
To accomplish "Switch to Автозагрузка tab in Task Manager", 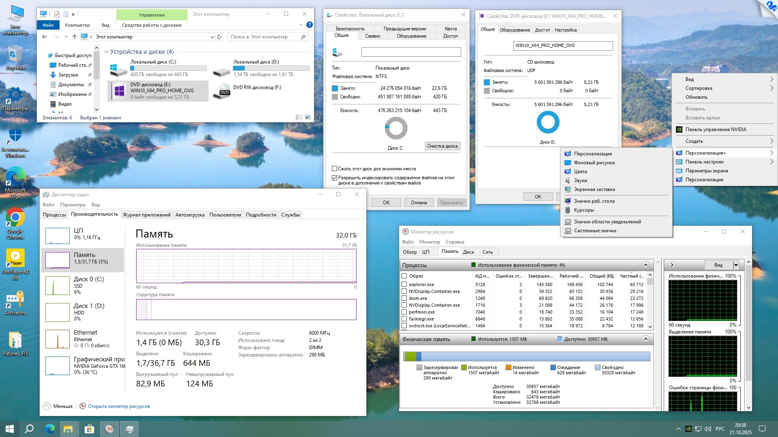I will 190,215.
